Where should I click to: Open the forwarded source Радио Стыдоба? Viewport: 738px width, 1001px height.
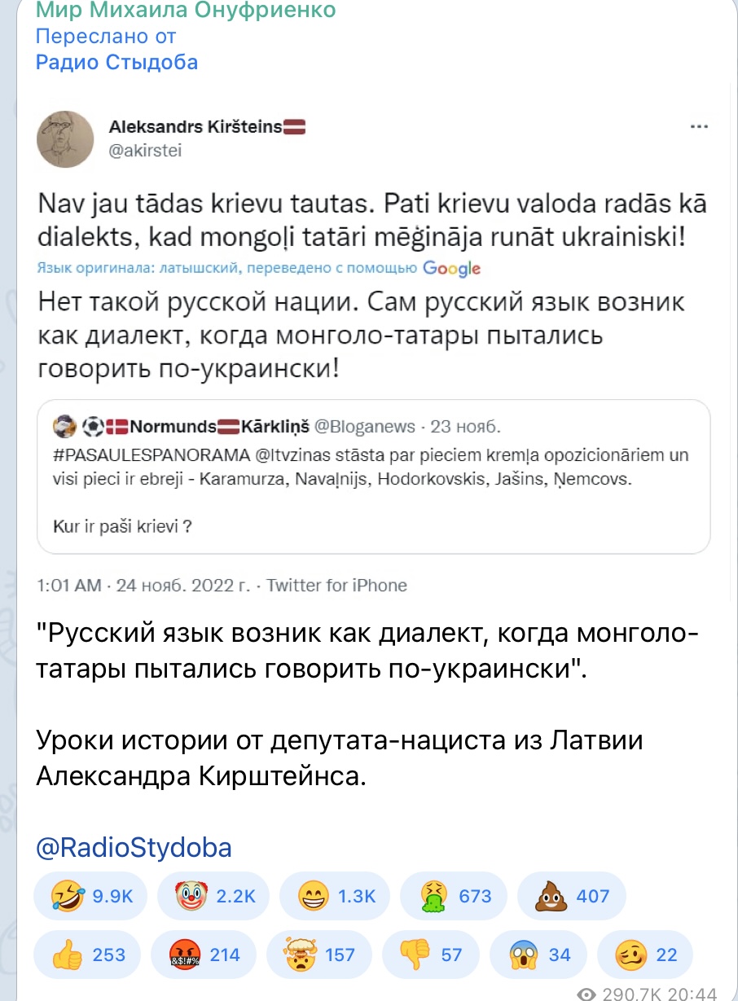click(x=116, y=62)
